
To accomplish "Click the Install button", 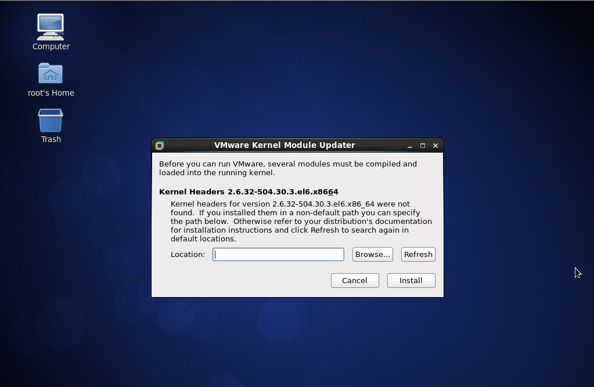I will coord(411,281).
